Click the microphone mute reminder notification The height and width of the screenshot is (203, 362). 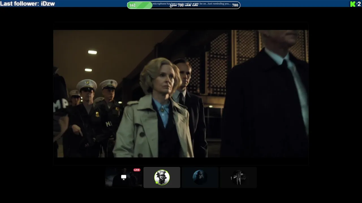(x=191, y=4)
